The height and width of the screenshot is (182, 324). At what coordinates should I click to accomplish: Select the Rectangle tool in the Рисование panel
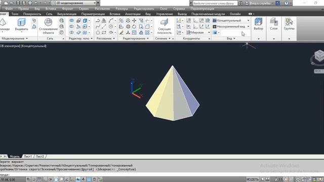click(x=104, y=32)
